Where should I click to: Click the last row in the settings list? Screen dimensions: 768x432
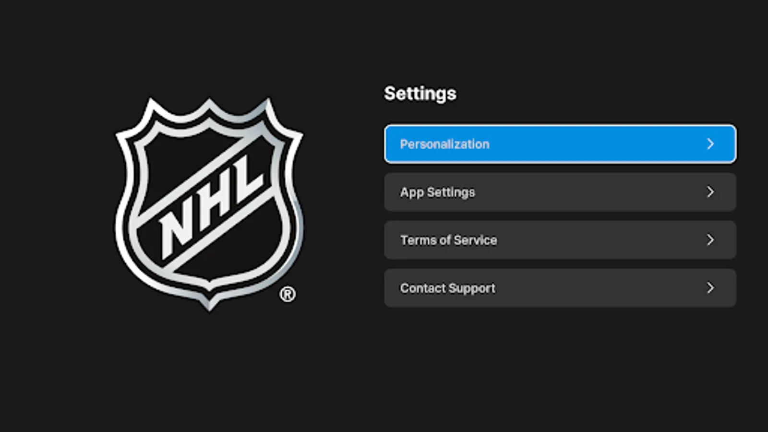coord(559,288)
